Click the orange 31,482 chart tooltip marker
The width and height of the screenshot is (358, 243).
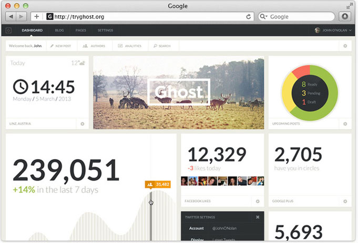tap(158, 184)
